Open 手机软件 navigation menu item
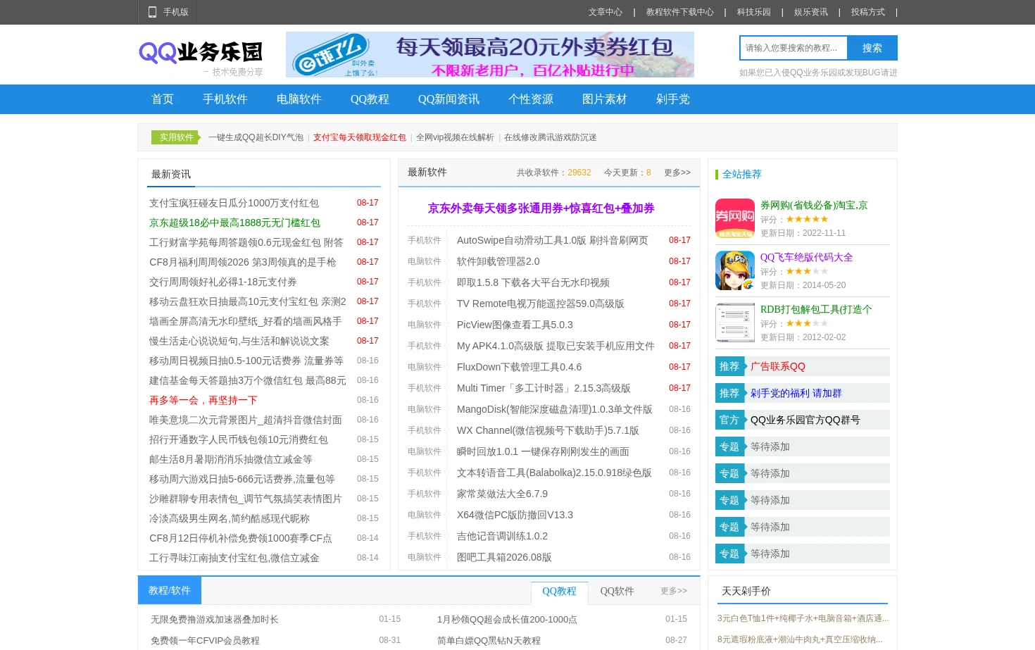 [x=225, y=99]
